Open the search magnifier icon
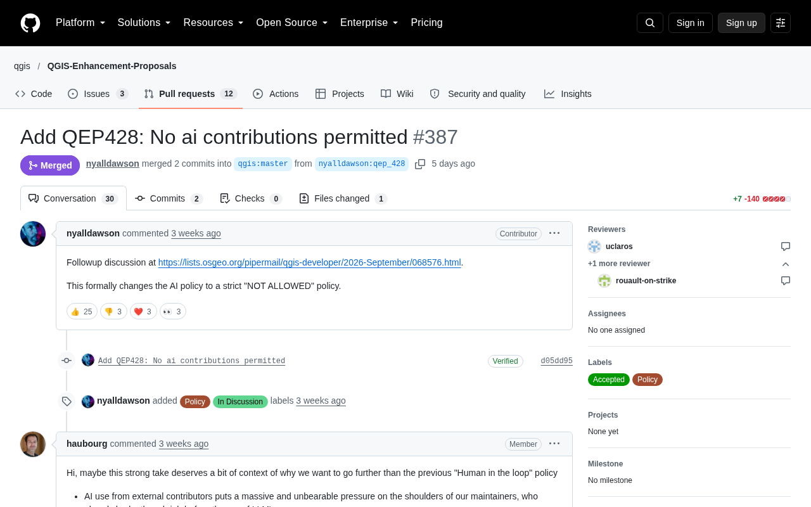 pos(650,23)
